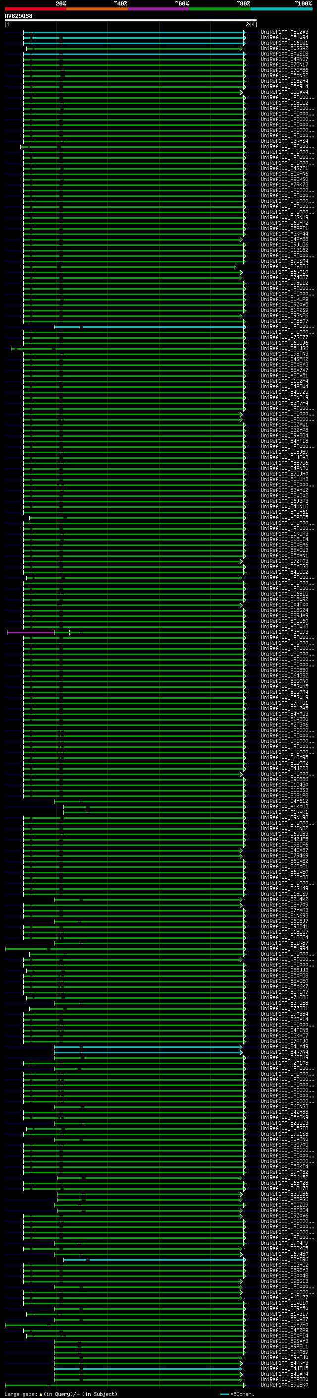Select label UniRef100_Q7PTG1
This screenshot has height=1398, width=317.
click(x=284, y=703)
